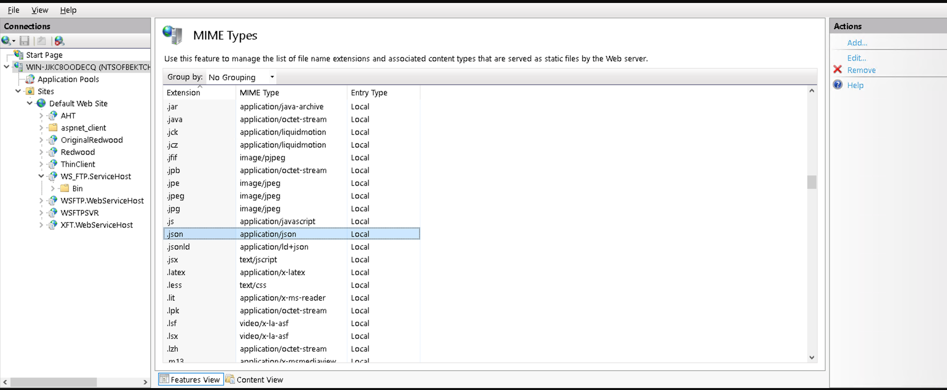Click the up folder icon in Connections toolbar
947x390 pixels.
point(41,40)
